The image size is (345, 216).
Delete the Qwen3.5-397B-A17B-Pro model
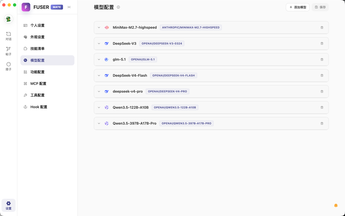pyautogui.click(x=322, y=123)
